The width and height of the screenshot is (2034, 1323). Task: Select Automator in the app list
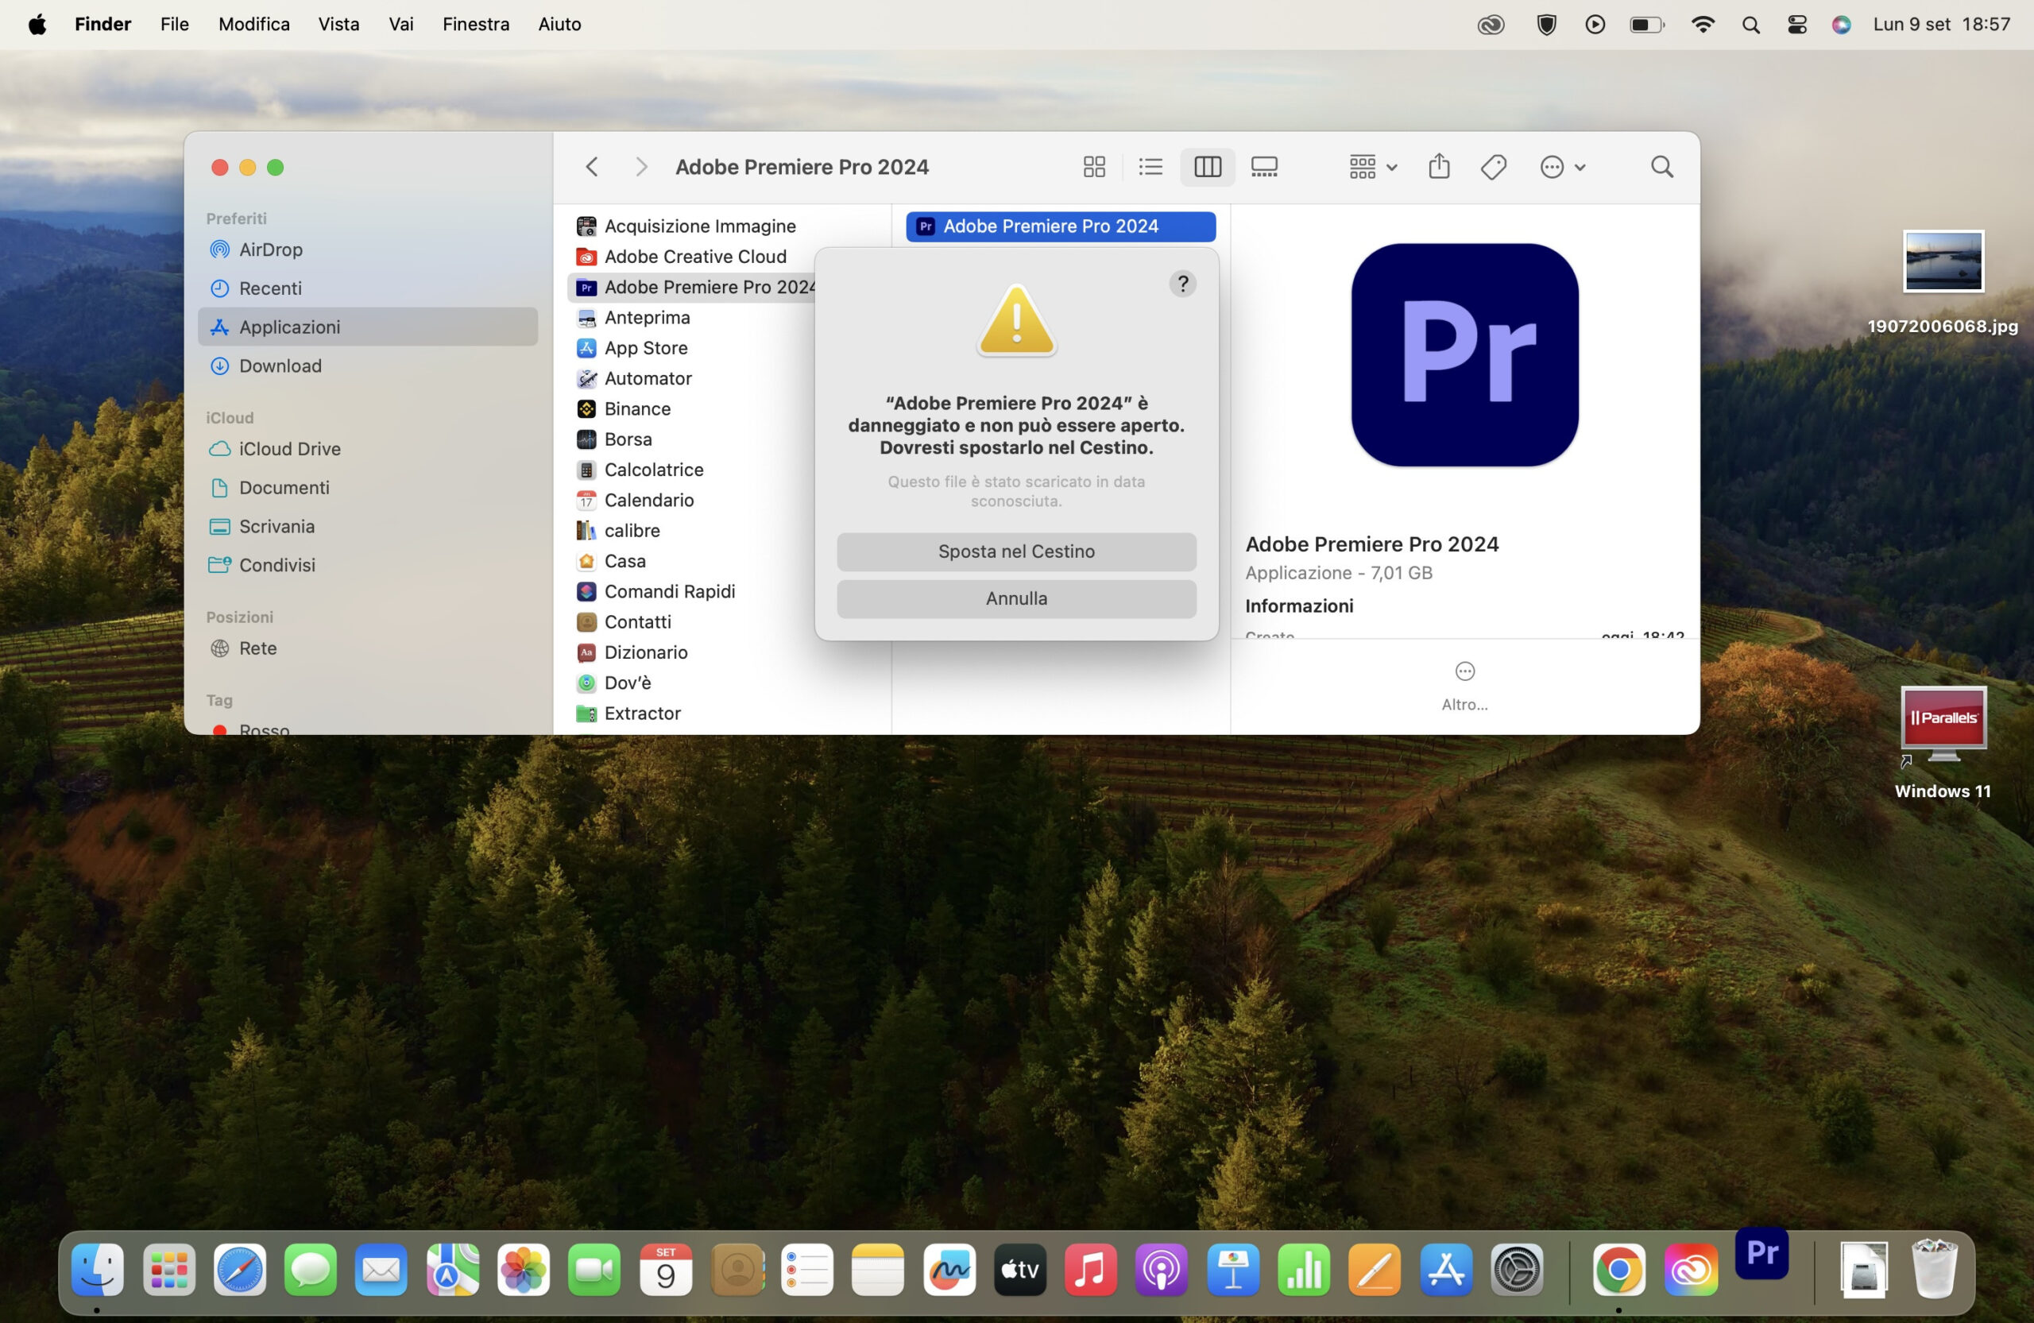(692, 377)
